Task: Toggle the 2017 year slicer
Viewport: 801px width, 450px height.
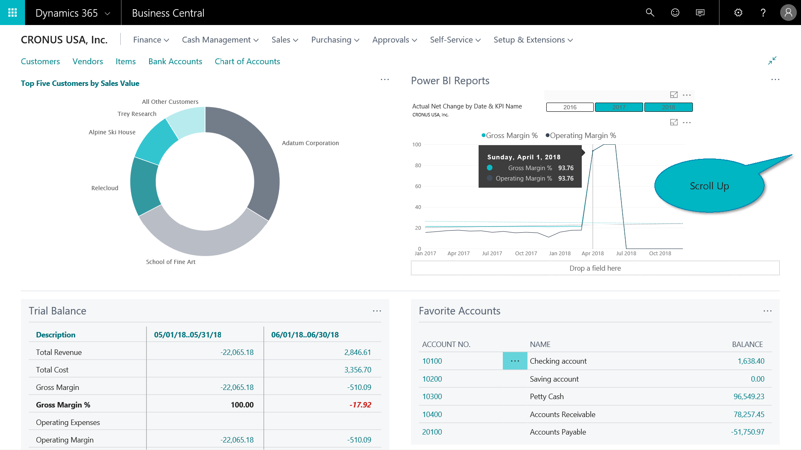Action: (x=619, y=107)
